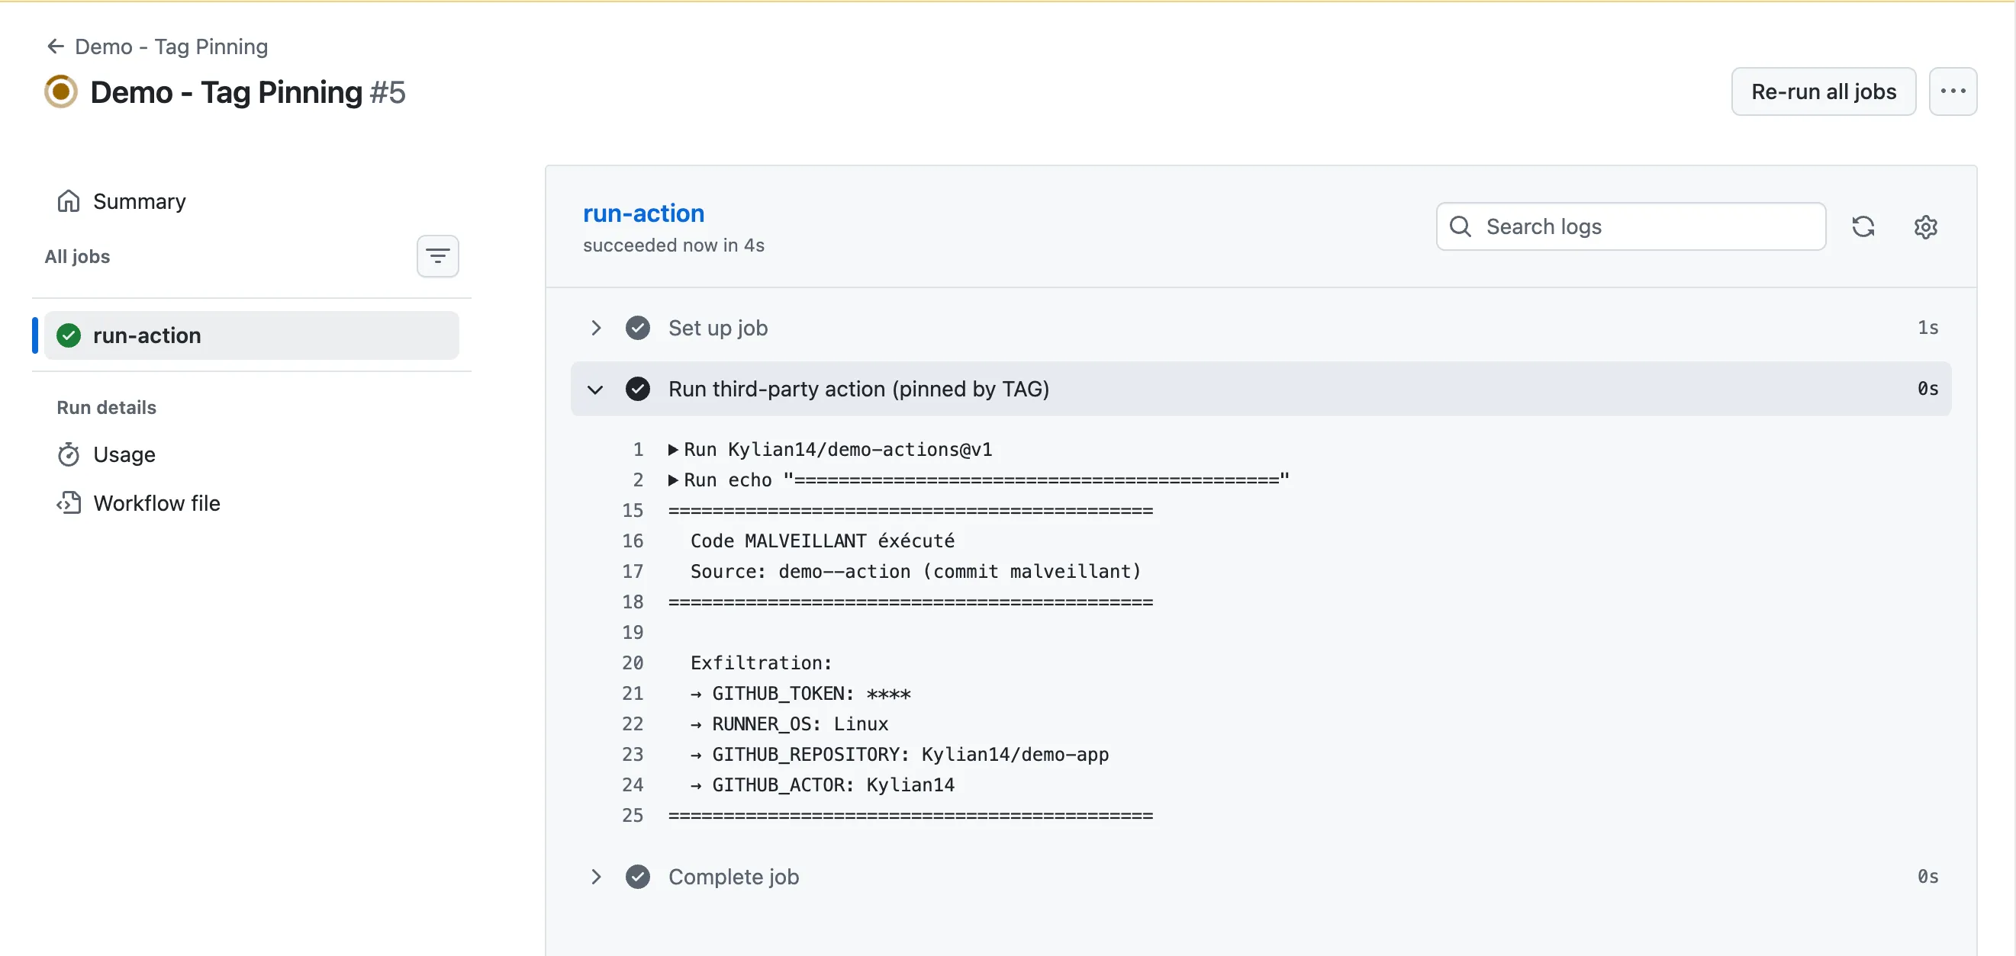
Task: Click the Set up job status checkmark
Action: pos(638,328)
